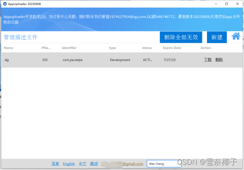Image resolution: width=244 pixels, height=170 pixels.
Task: Maximize the AppUploader window
Action: [226, 4]
